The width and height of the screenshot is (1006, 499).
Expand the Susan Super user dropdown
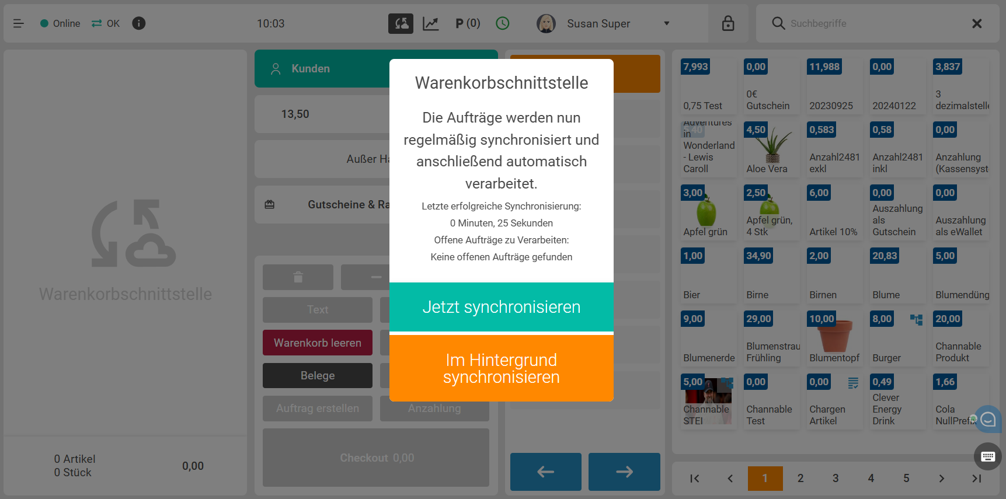pos(666,23)
